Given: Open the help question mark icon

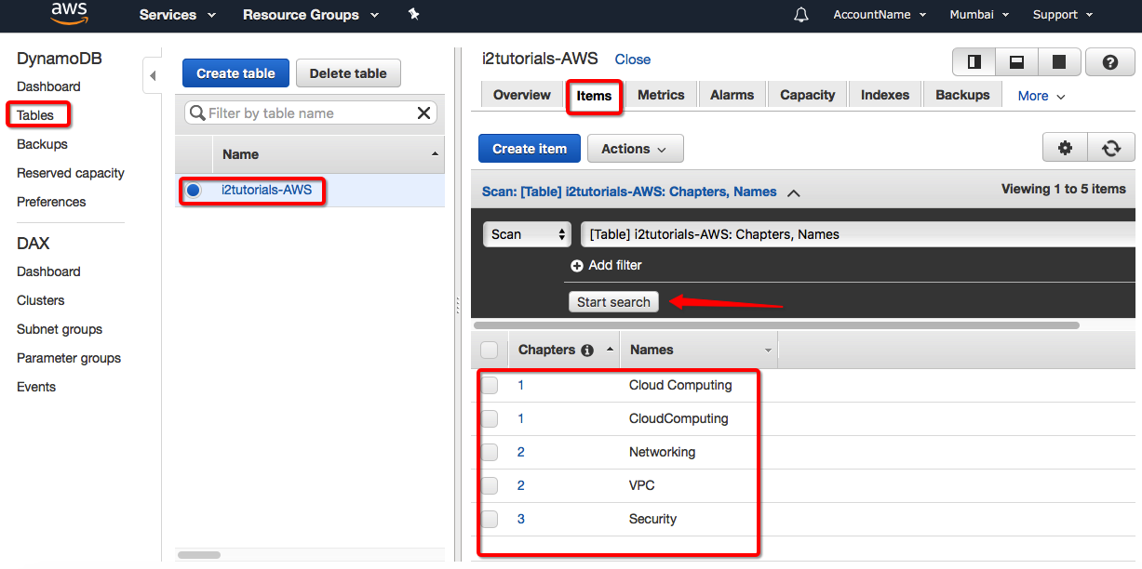Looking at the screenshot, I should pos(1109,62).
